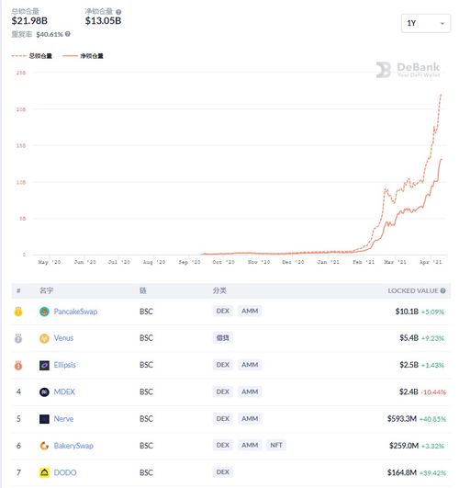Click the Ellipsis project icon
This screenshot has height=488, width=459.
(x=44, y=365)
